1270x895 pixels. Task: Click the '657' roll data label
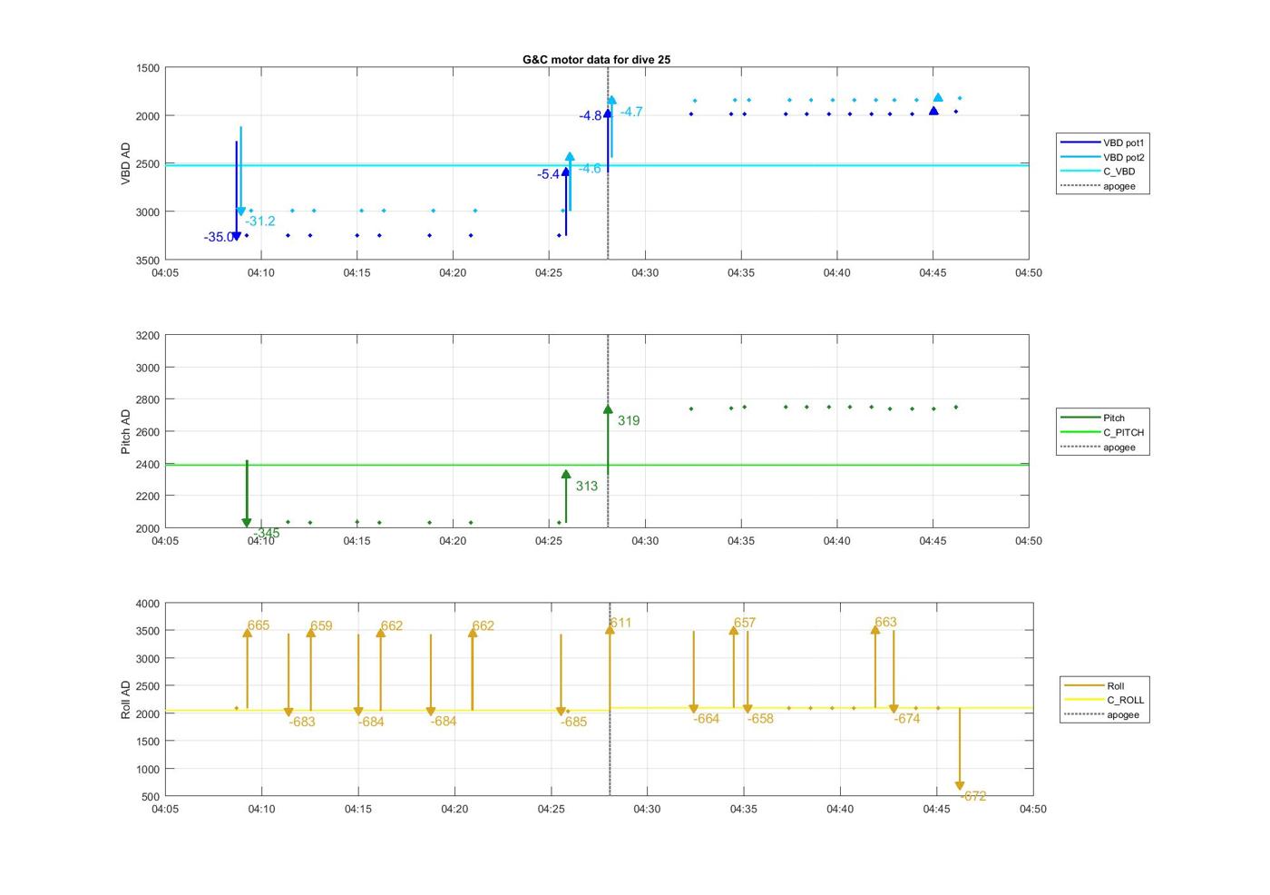[745, 623]
